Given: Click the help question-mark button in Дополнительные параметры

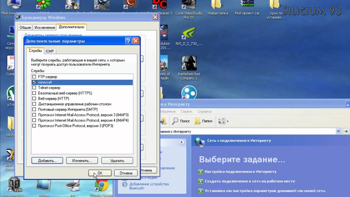Looking at the screenshot, I should tap(128, 41).
